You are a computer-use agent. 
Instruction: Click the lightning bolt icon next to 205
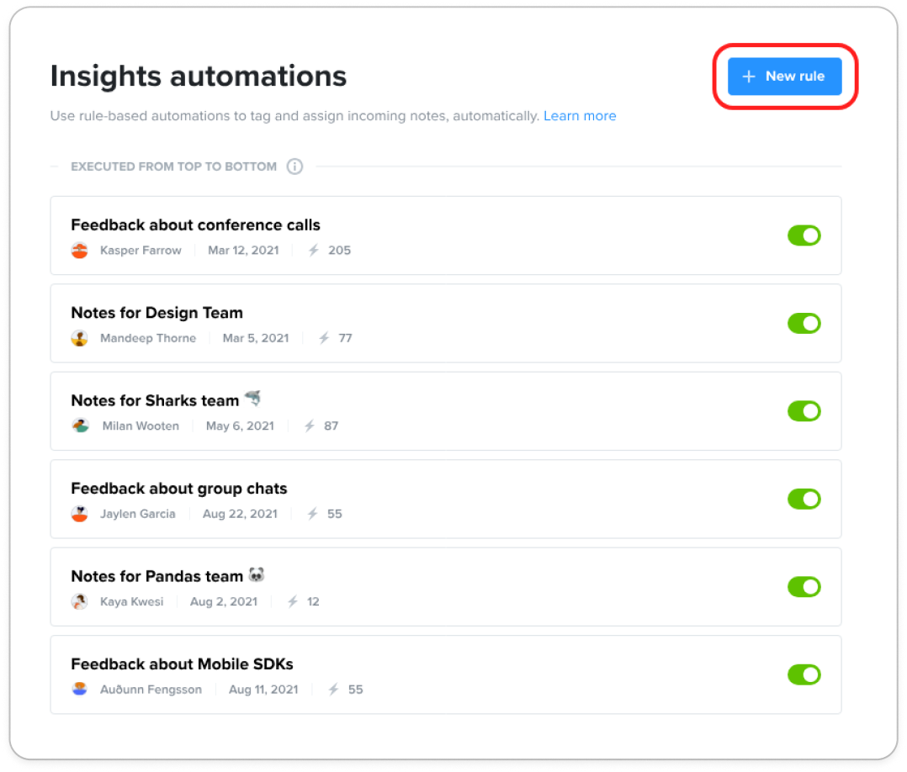[314, 251]
